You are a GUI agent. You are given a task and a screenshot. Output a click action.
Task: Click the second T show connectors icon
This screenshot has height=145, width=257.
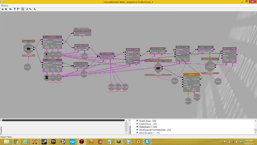pos(18,9)
